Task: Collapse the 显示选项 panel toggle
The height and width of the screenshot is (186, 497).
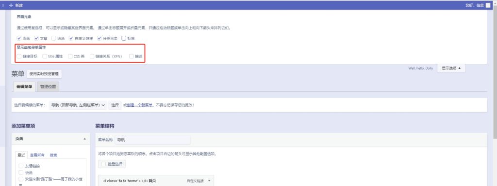Action: [451, 68]
